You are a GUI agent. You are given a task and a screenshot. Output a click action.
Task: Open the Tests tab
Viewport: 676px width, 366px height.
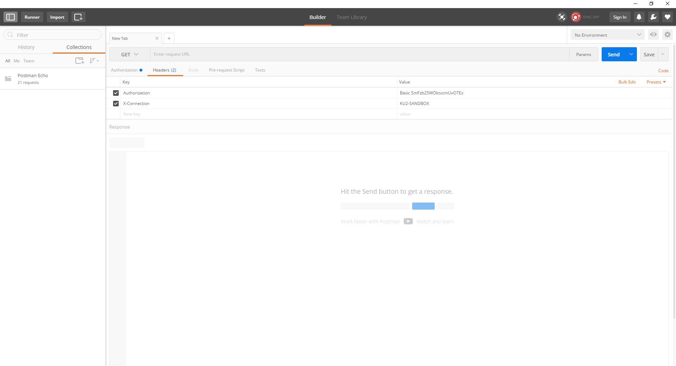260,70
